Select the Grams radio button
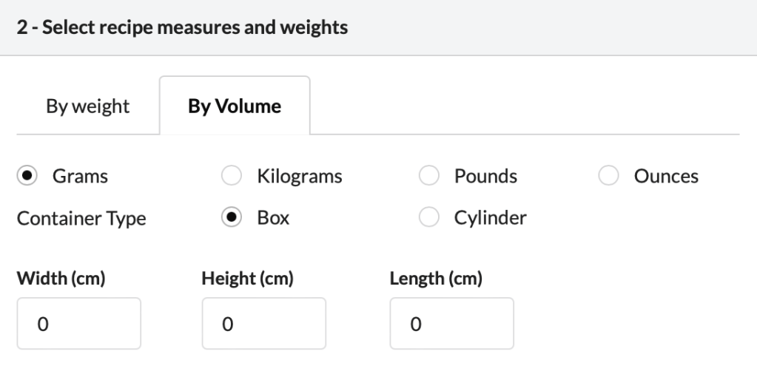 pyautogui.click(x=27, y=177)
